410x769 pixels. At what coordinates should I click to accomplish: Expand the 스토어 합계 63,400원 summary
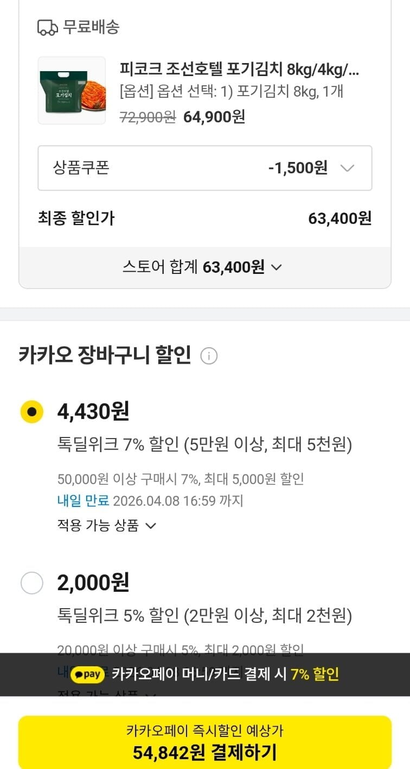coord(202,267)
